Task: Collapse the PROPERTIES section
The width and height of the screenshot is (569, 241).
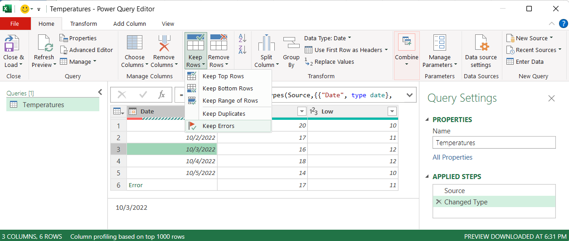Action: 427,119
